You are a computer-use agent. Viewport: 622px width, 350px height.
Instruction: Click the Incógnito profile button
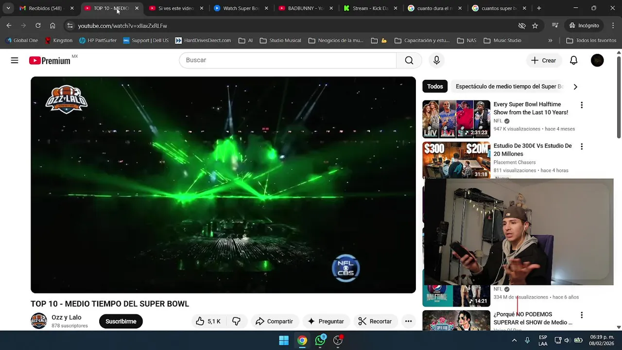[x=585, y=25]
